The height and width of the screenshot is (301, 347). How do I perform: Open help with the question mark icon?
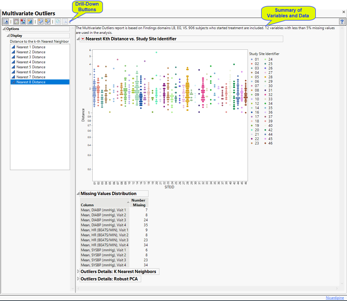click(x=342, y=21)
